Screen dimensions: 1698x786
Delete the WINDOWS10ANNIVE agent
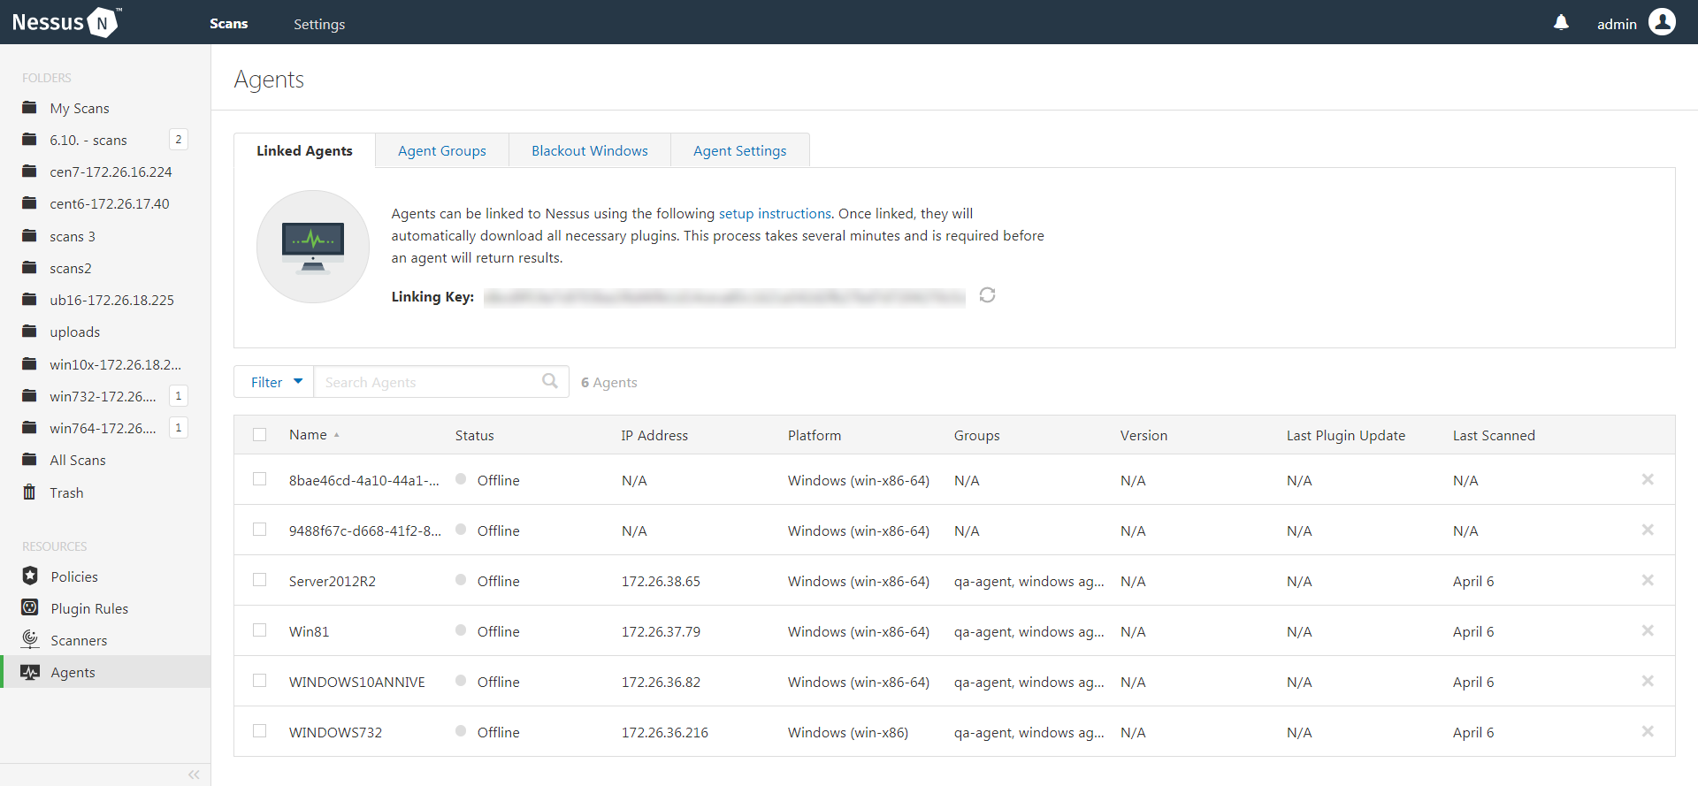(x=1648, y=681)
